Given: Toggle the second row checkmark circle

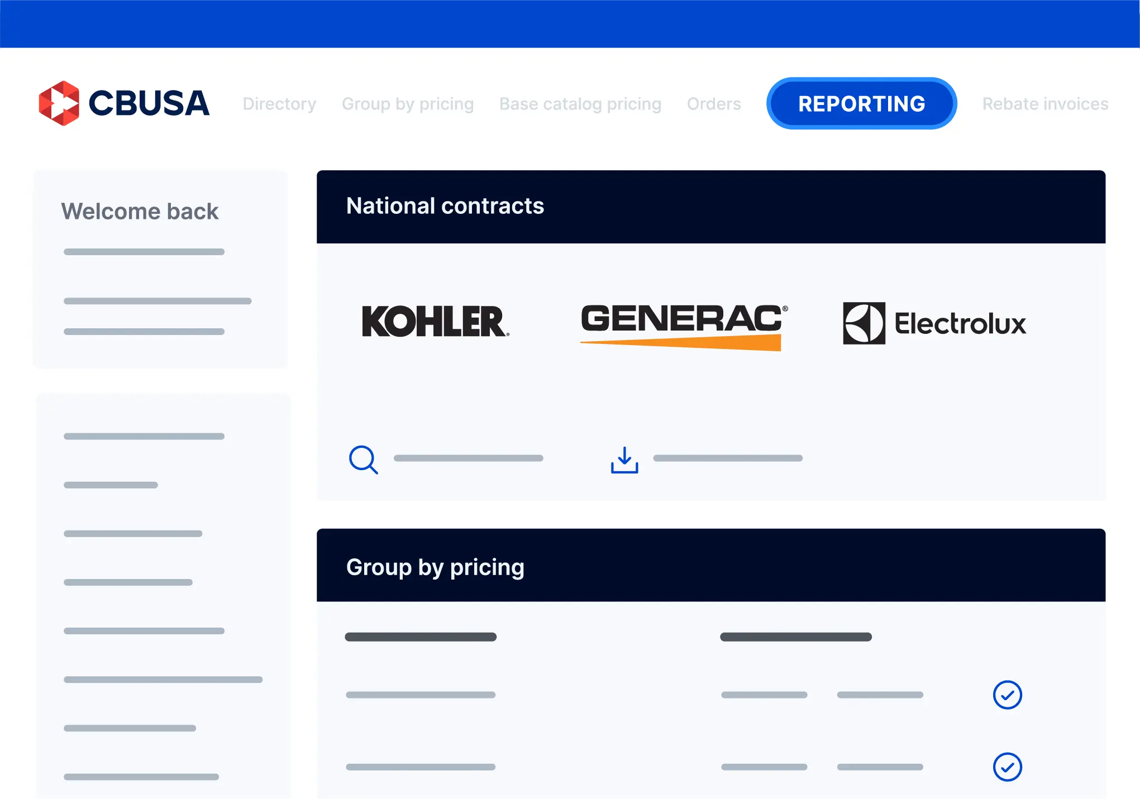Looking at the screenshot, I should [x=1007, y=767].
